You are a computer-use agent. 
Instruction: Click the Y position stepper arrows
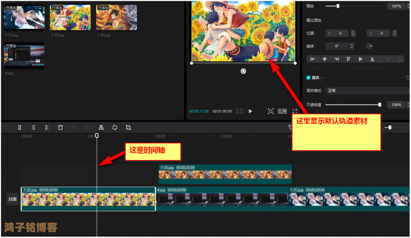pos(395,33)
